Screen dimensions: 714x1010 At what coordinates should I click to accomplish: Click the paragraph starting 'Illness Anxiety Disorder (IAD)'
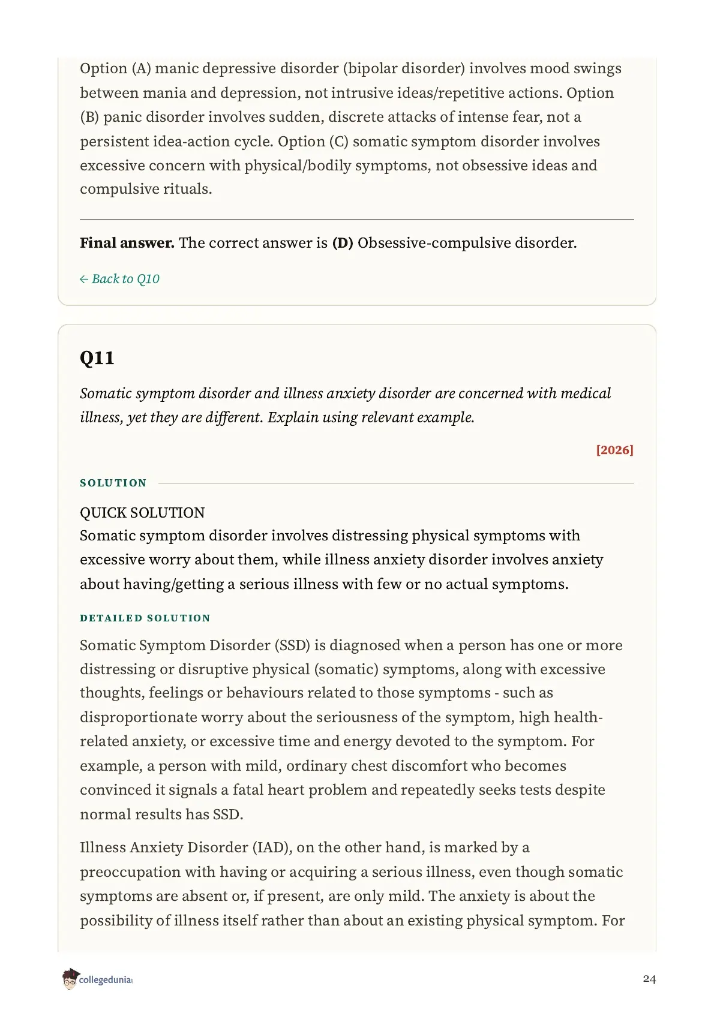pos(353,884)
